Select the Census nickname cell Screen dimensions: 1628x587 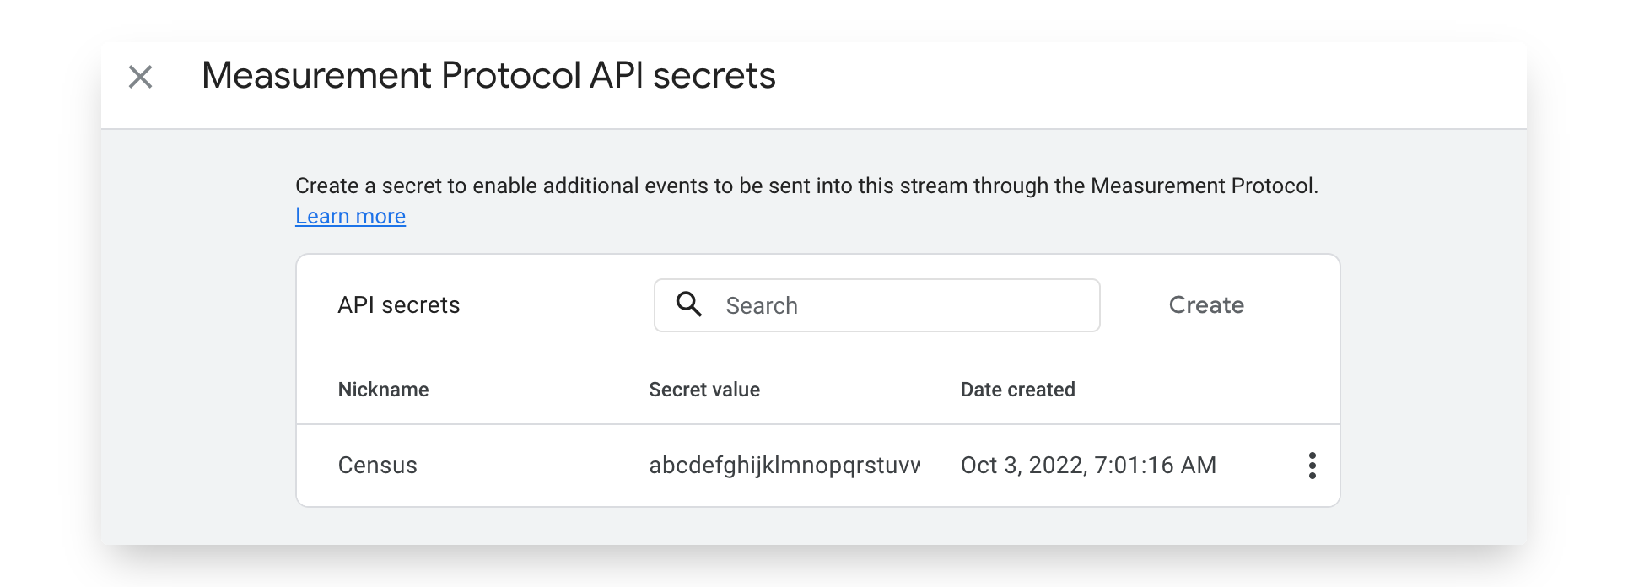click(377, 466)
